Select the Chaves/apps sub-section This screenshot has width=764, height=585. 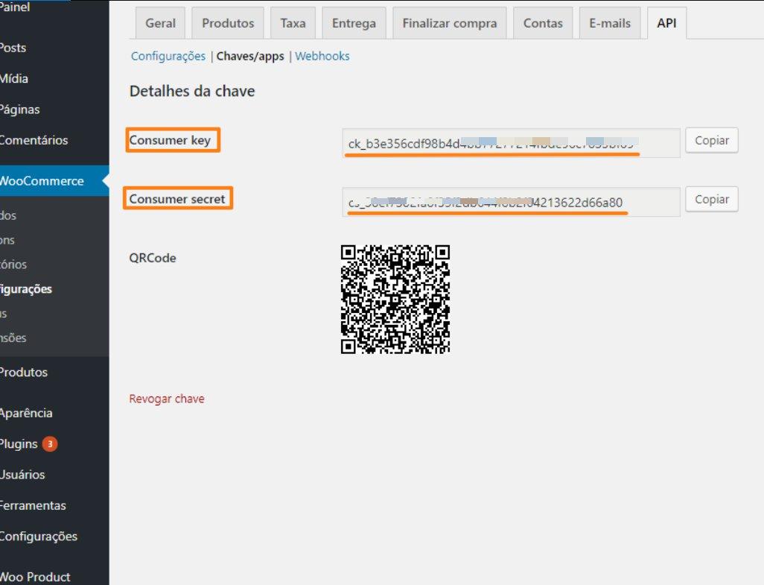pos(250,56)
